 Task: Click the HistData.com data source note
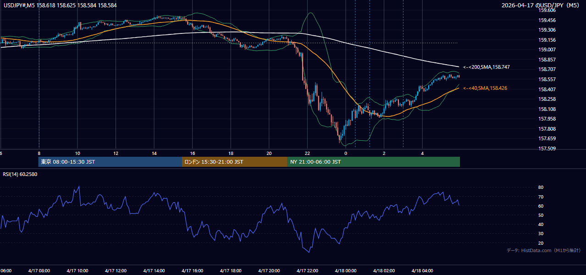click(x=544, y=250)
